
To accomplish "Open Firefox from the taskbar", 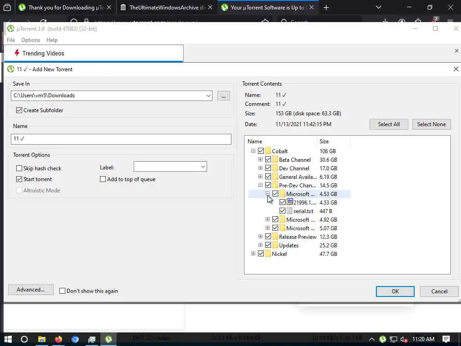I will click(x=59, y=339).
